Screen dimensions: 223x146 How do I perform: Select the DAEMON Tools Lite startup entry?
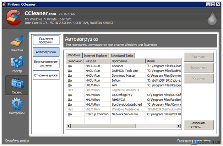tap(124, 70)
